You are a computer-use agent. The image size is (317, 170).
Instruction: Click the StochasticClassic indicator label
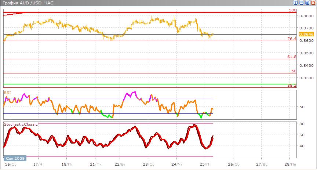21,124
